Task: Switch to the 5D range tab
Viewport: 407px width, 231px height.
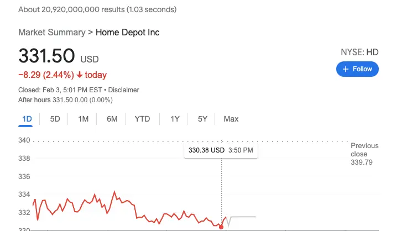Action: [x=55, y=119]
